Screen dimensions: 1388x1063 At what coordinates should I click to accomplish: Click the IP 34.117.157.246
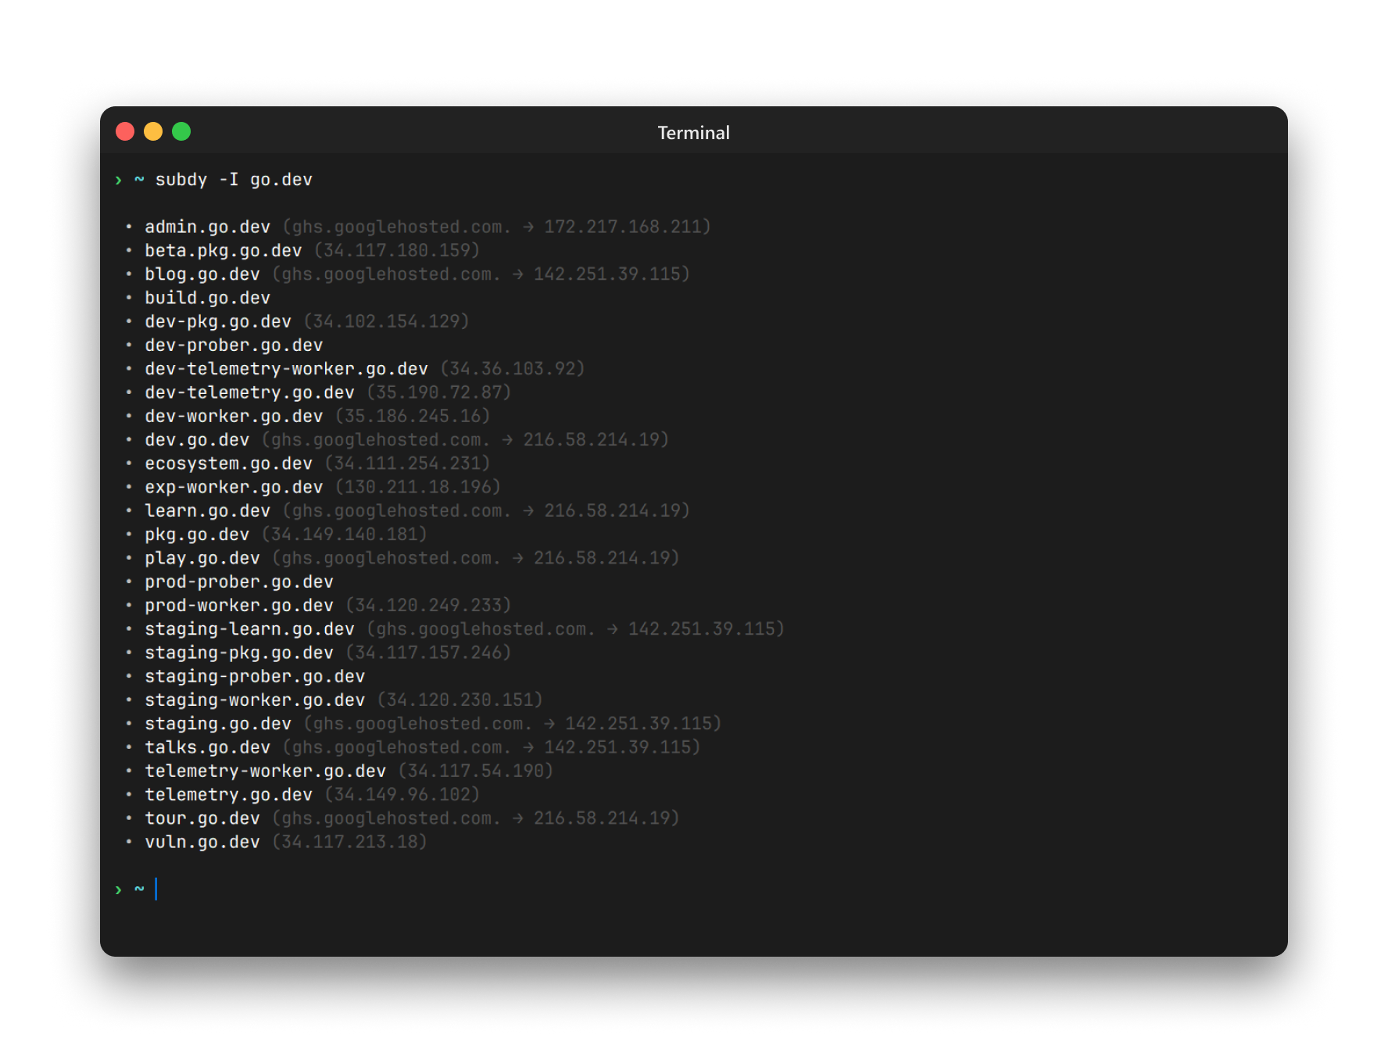(x=428, y=653)
